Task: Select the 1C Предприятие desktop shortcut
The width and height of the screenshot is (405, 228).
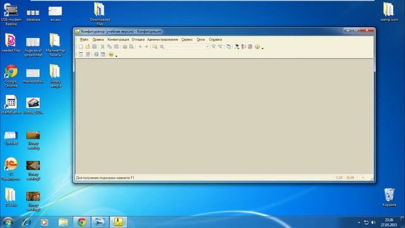Action: [11, 169]
